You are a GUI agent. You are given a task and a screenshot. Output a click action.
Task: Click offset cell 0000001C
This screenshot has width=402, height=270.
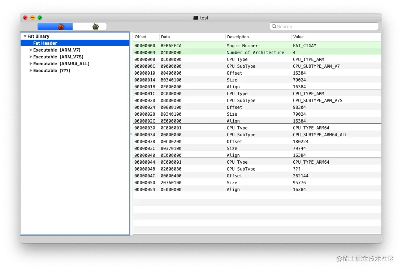point(144,94)
